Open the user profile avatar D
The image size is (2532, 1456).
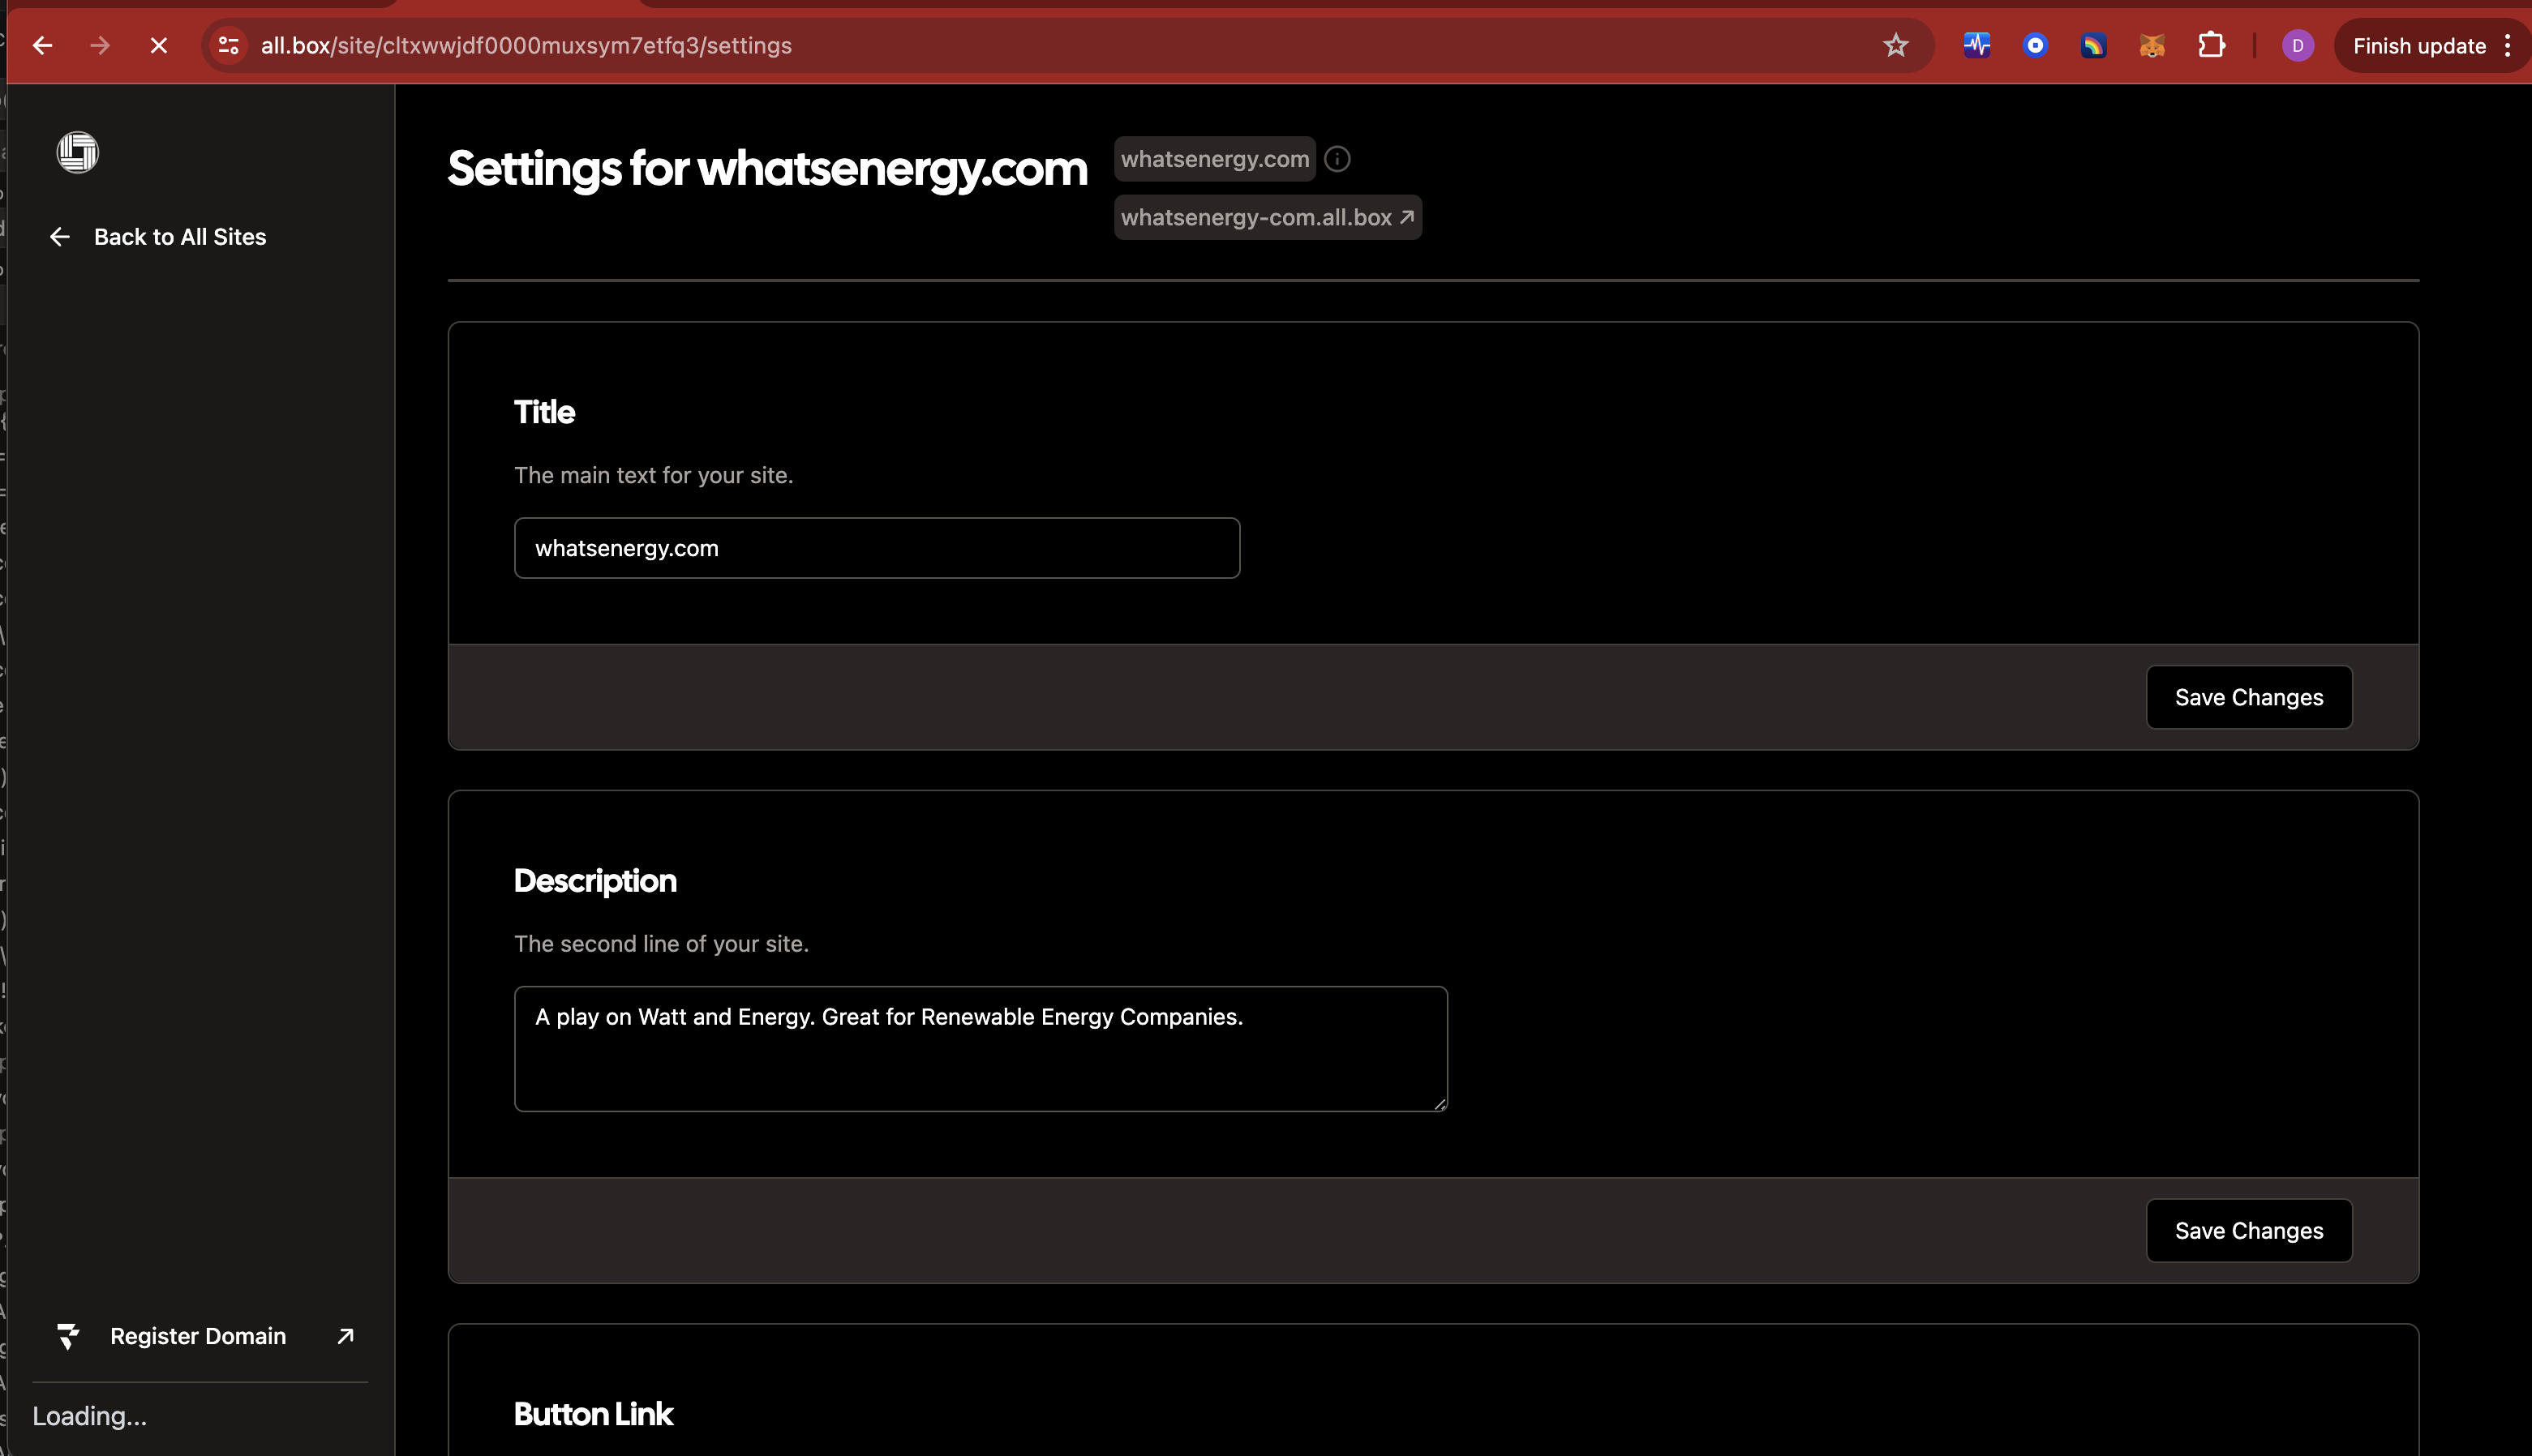click(2297, 46)
